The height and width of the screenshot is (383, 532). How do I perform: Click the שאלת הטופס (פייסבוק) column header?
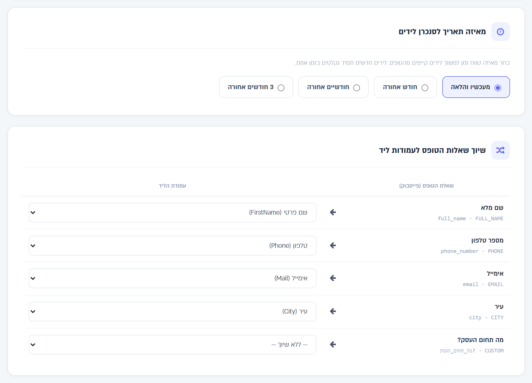(x=426, y=186)
